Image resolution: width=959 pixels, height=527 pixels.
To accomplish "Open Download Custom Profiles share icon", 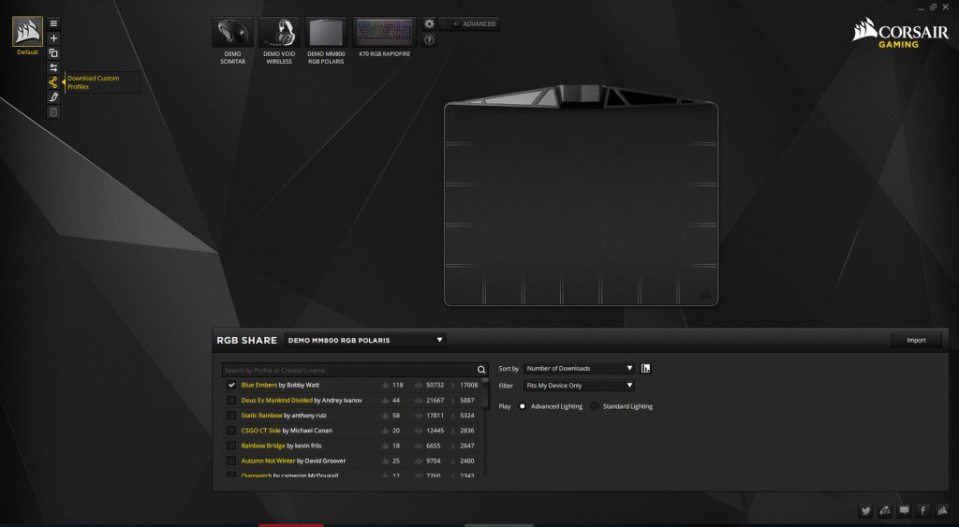I will tap(53, 82).
